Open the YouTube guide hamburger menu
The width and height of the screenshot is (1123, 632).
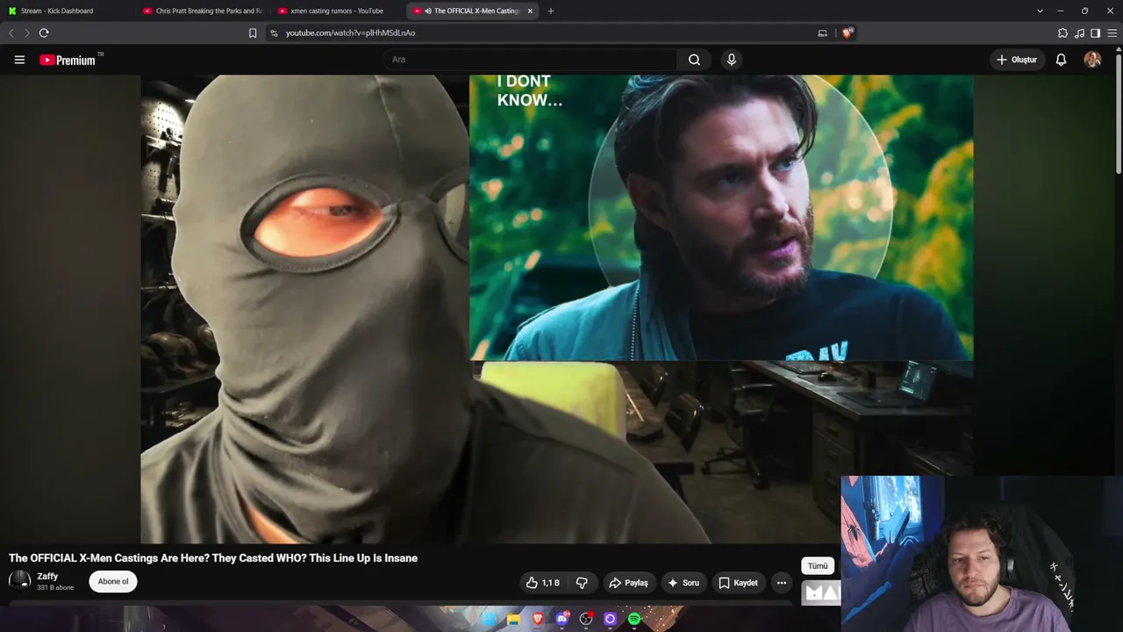pos(19,60)
